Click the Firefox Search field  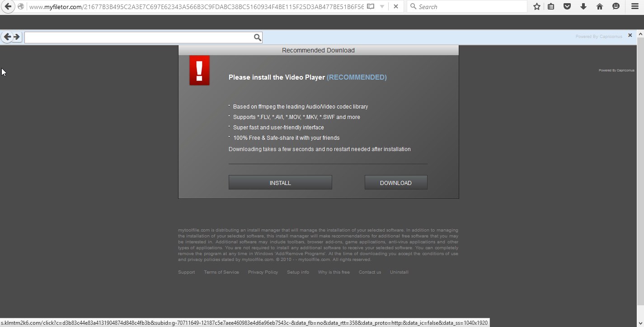(x=470, y=7)
